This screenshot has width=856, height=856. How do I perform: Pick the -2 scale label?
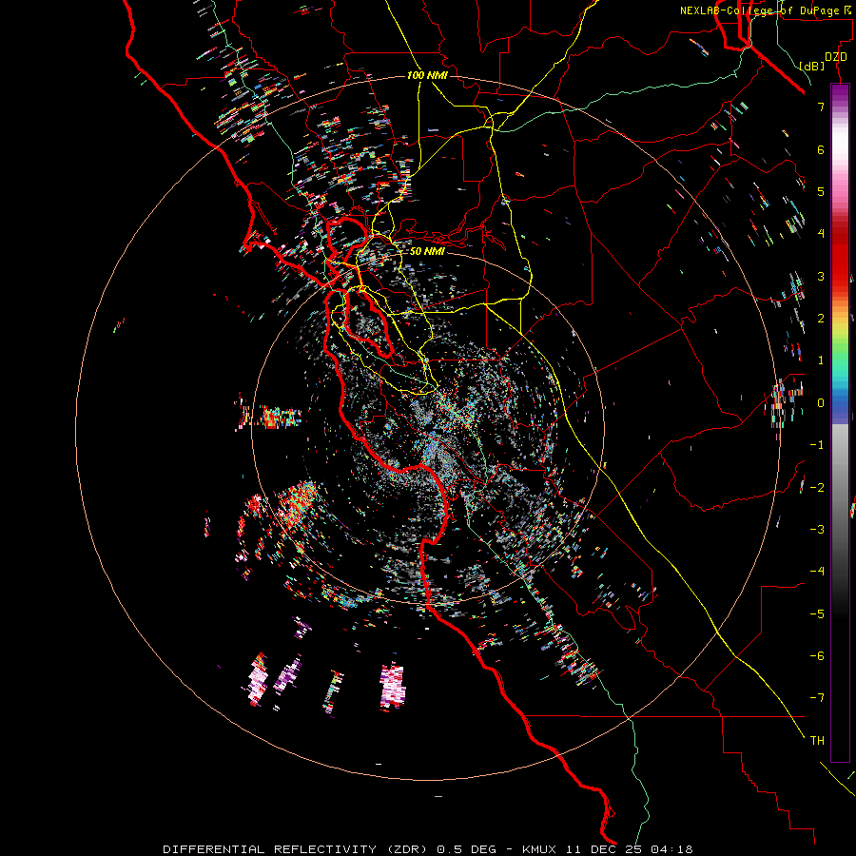pyautogui.click(x=817, y=488)
